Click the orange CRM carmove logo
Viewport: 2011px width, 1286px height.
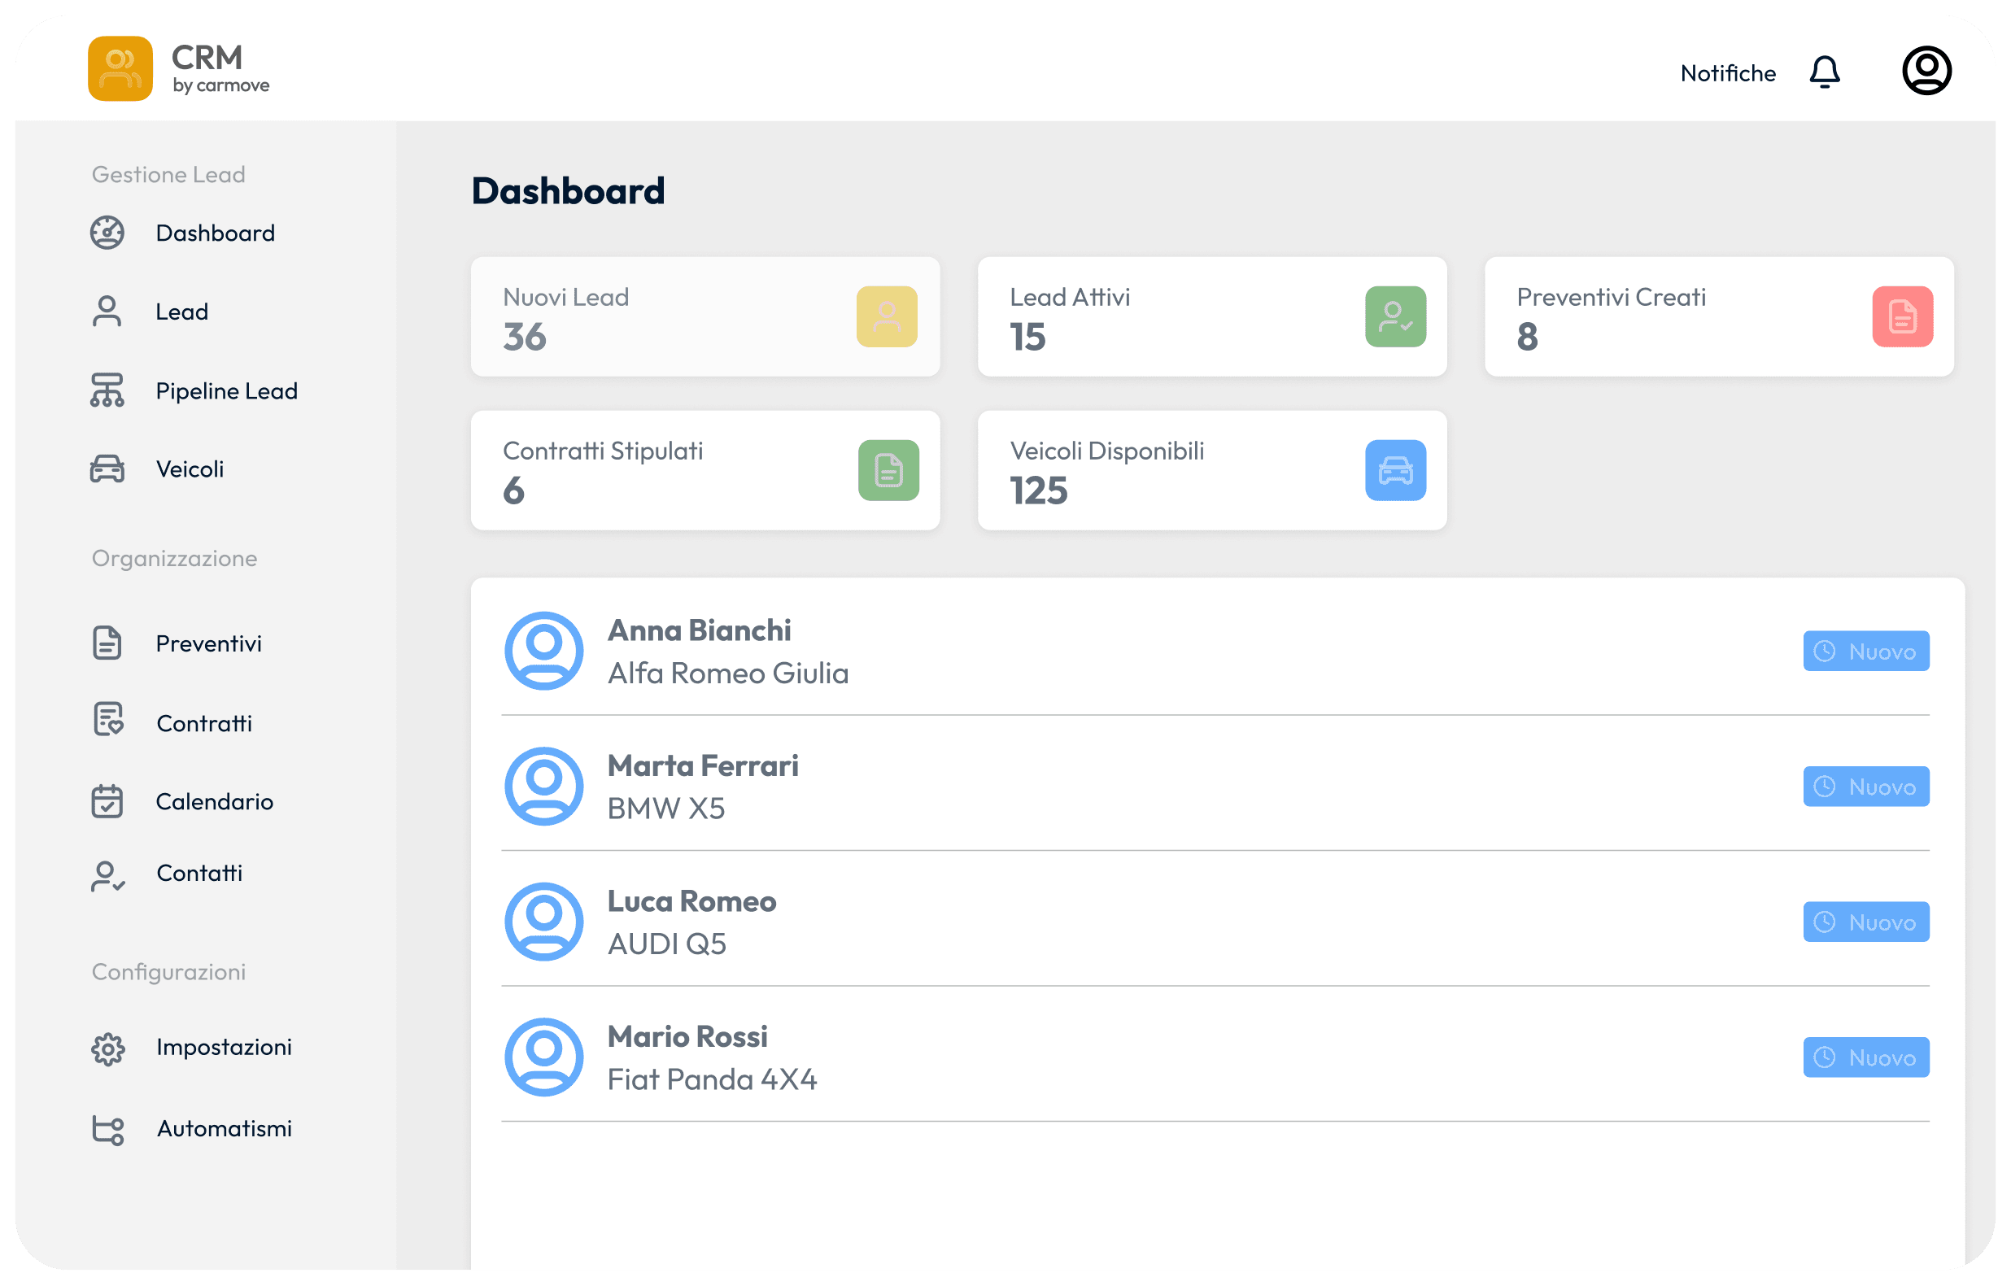coord(120,68)
